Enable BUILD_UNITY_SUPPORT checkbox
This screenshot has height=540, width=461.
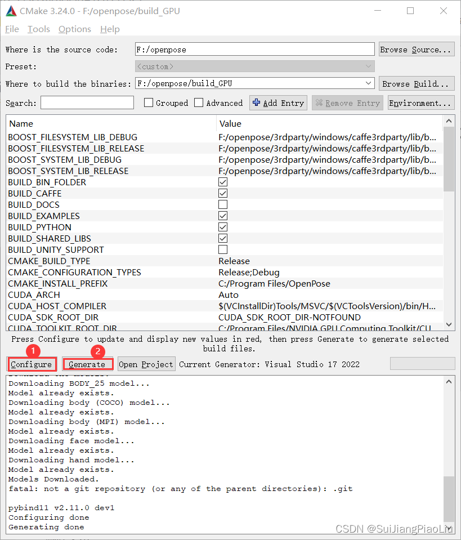click(x=223, y=249)
